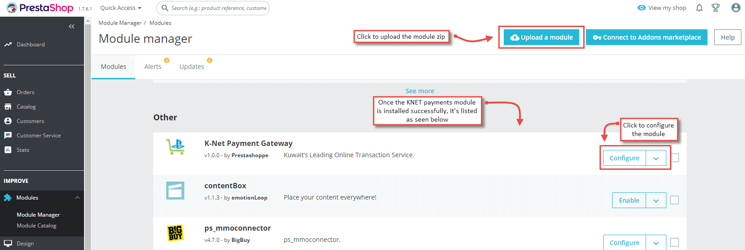Click the Customer Service chat icon

click(8, 136)
